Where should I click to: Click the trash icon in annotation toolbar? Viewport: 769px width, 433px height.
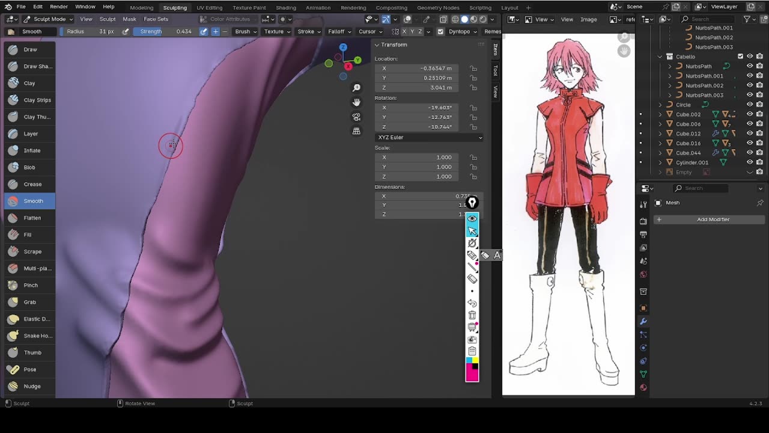click(x=472, y=315)
